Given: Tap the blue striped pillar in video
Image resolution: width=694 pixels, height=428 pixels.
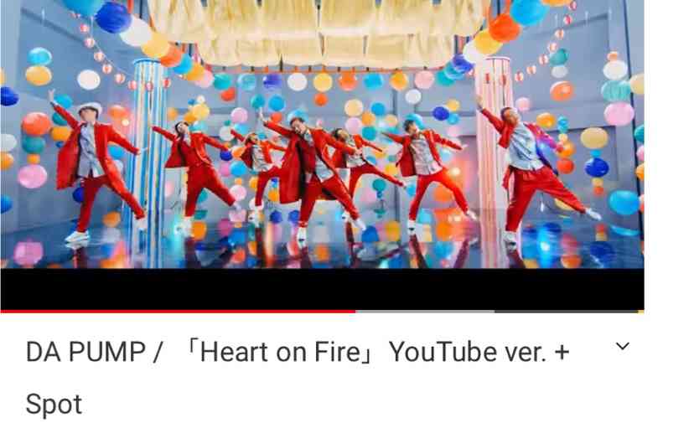Looking at the screenshot, I should click(x=148, y=162).
